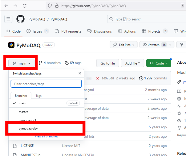Open the Projects tab

coord(155,31)
